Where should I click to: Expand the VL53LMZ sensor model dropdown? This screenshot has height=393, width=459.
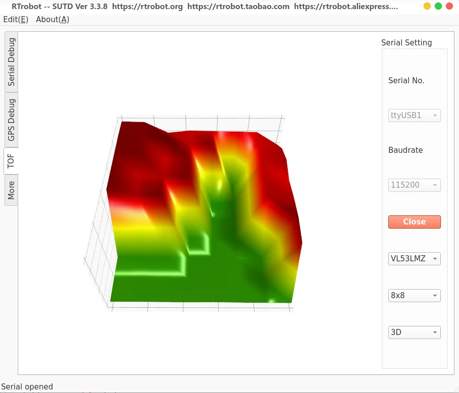click(x=414, y=259)
